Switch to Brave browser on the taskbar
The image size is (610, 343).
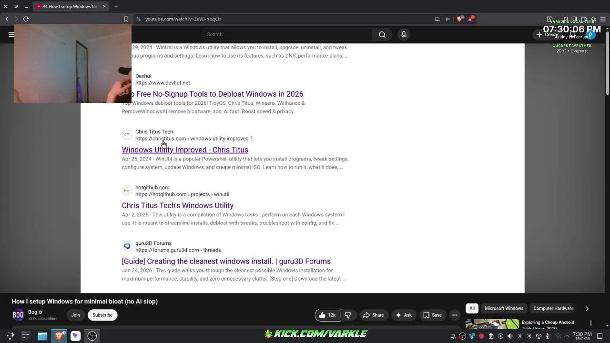click(x=59, y=336)
